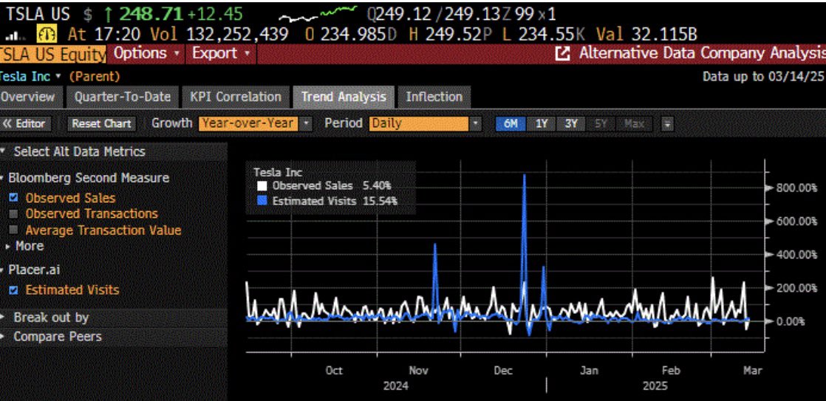Click the 0.00% axis label
Image resolution: width=826 pixels, height=401 pixels.
coord(791,321)
